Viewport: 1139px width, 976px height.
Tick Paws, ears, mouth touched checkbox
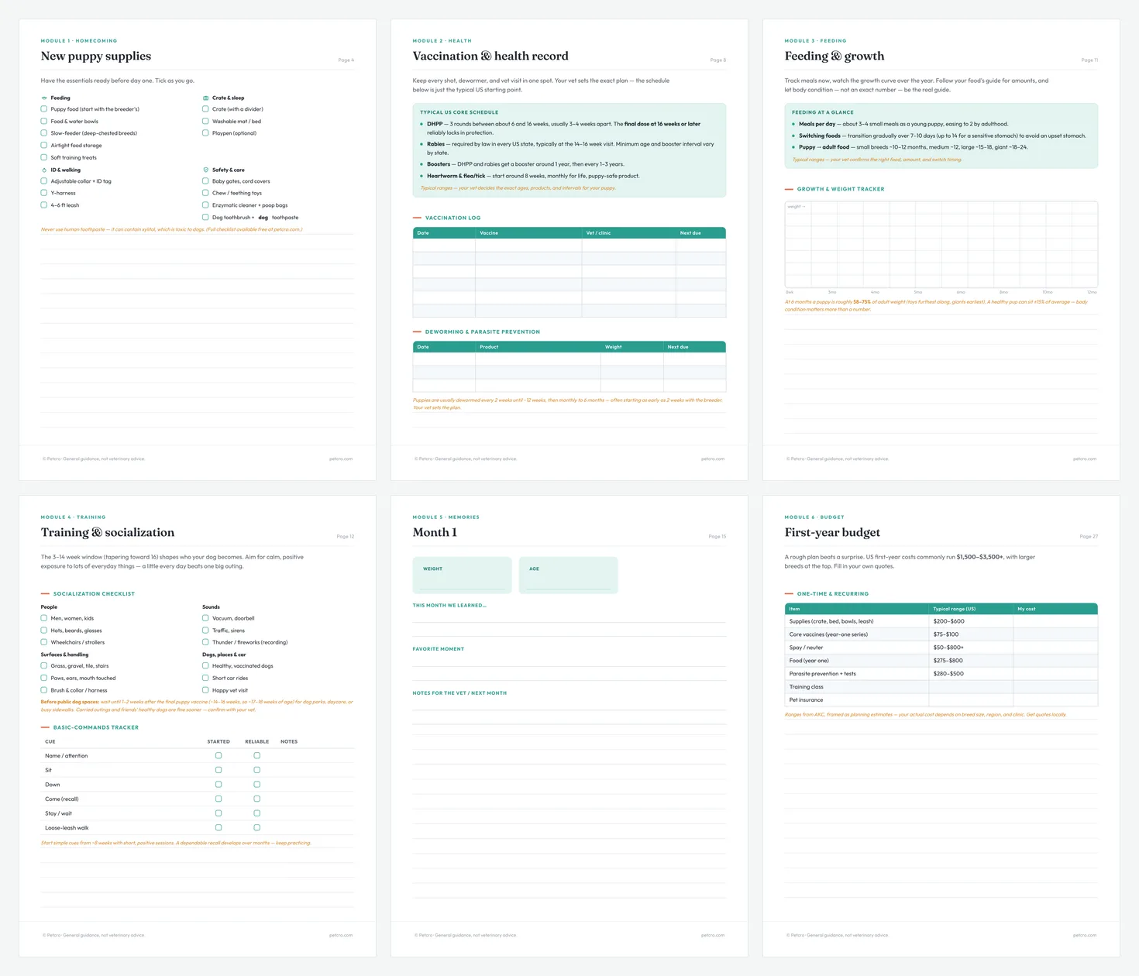coord(44,678)
